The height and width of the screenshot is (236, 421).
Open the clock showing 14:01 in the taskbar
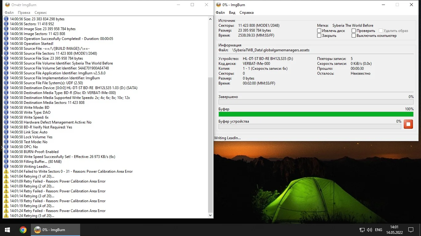click(394, 230)
